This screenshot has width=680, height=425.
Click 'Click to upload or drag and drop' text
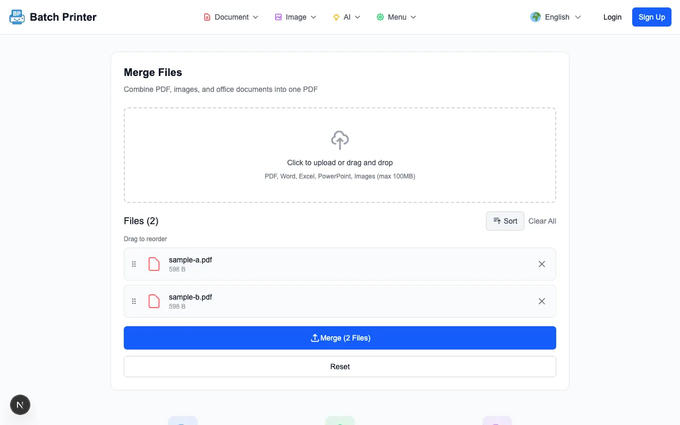tap(340, 163)
